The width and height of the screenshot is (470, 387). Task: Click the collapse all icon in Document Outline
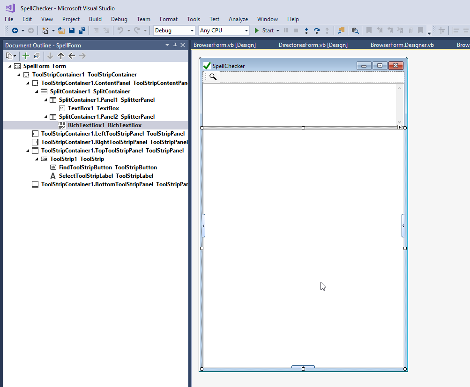[x=37, y=56]
